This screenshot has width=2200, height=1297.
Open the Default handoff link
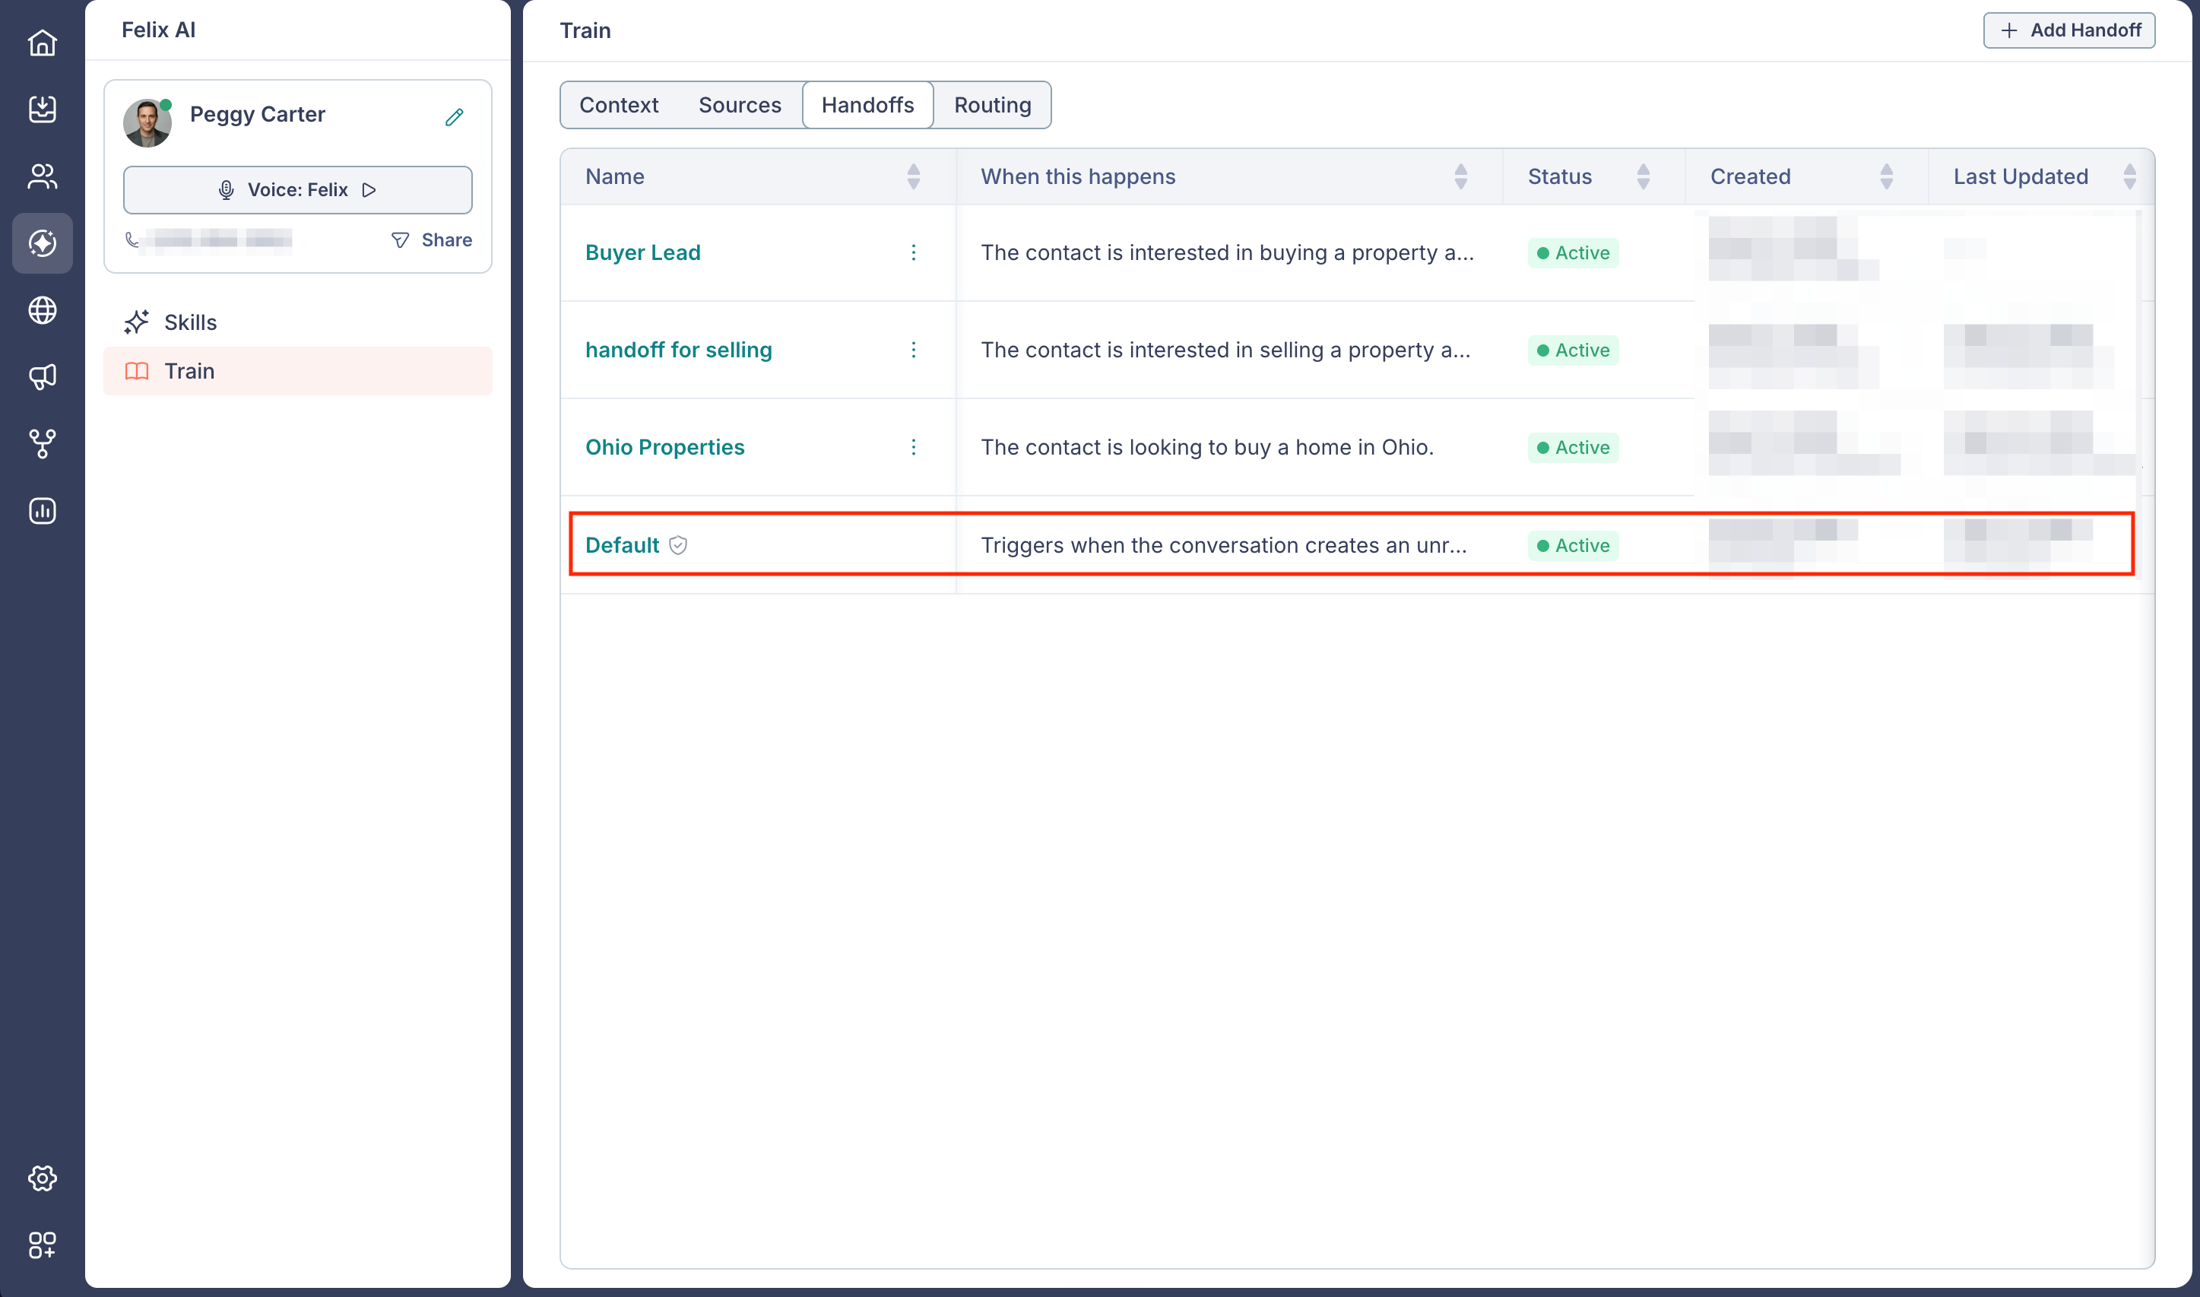[x=622, y=544]
